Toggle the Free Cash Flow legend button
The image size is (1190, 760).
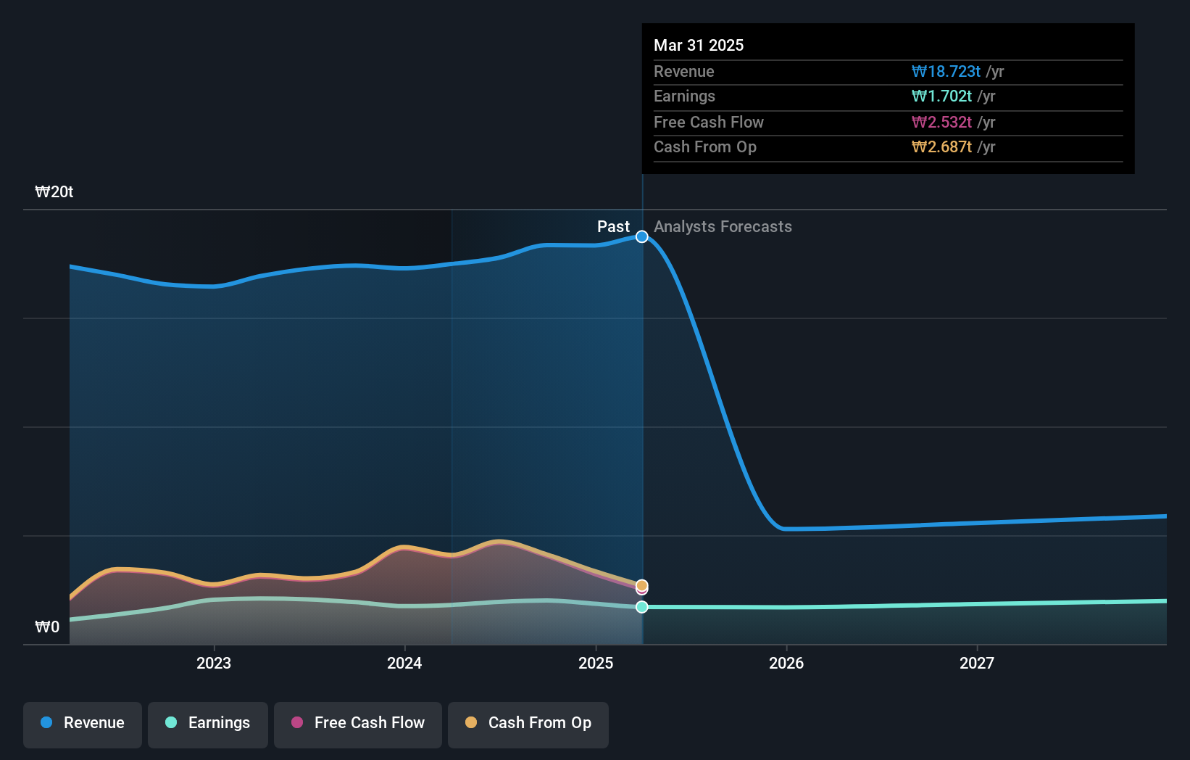(358, 724)
